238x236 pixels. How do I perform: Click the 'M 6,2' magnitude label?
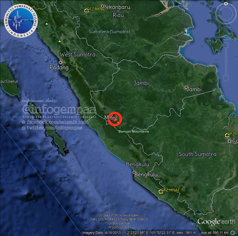[x=111, y=118]
